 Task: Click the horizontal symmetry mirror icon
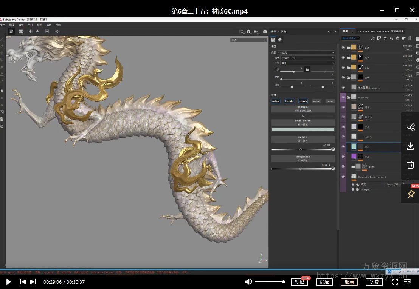click(30, 32)
